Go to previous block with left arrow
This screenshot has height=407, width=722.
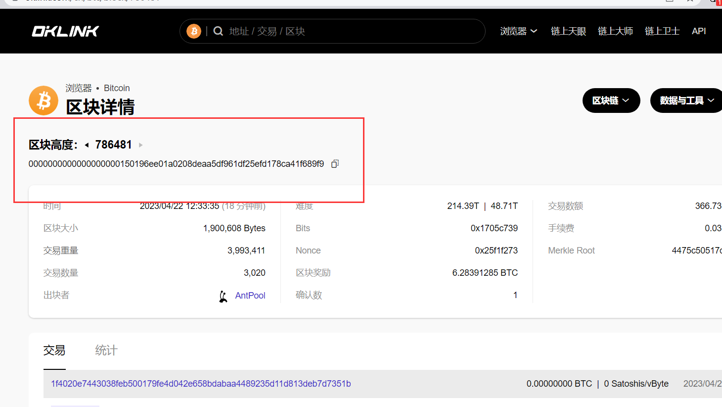coord(87,145)
